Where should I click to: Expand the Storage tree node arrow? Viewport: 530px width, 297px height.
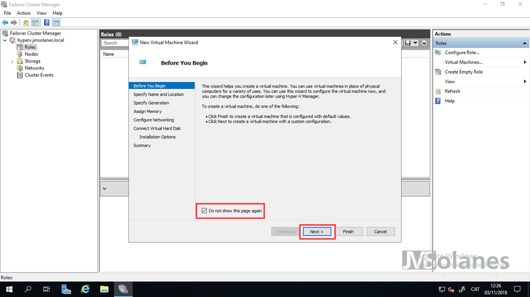[12, 61]
